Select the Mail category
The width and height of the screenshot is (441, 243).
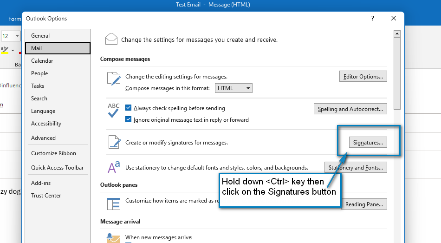tap(58, 48)
